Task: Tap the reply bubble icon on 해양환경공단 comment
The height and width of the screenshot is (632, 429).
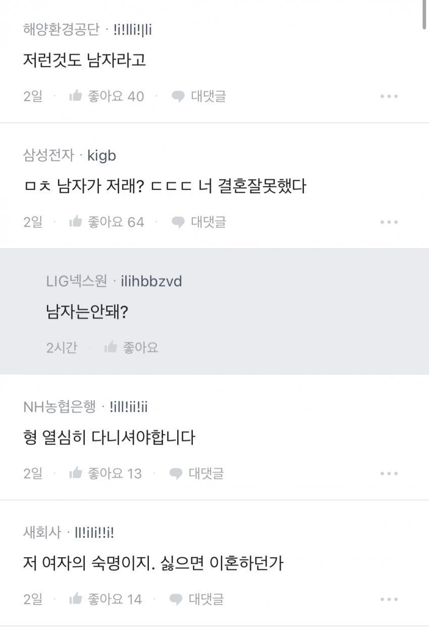Action: (178, 96)
